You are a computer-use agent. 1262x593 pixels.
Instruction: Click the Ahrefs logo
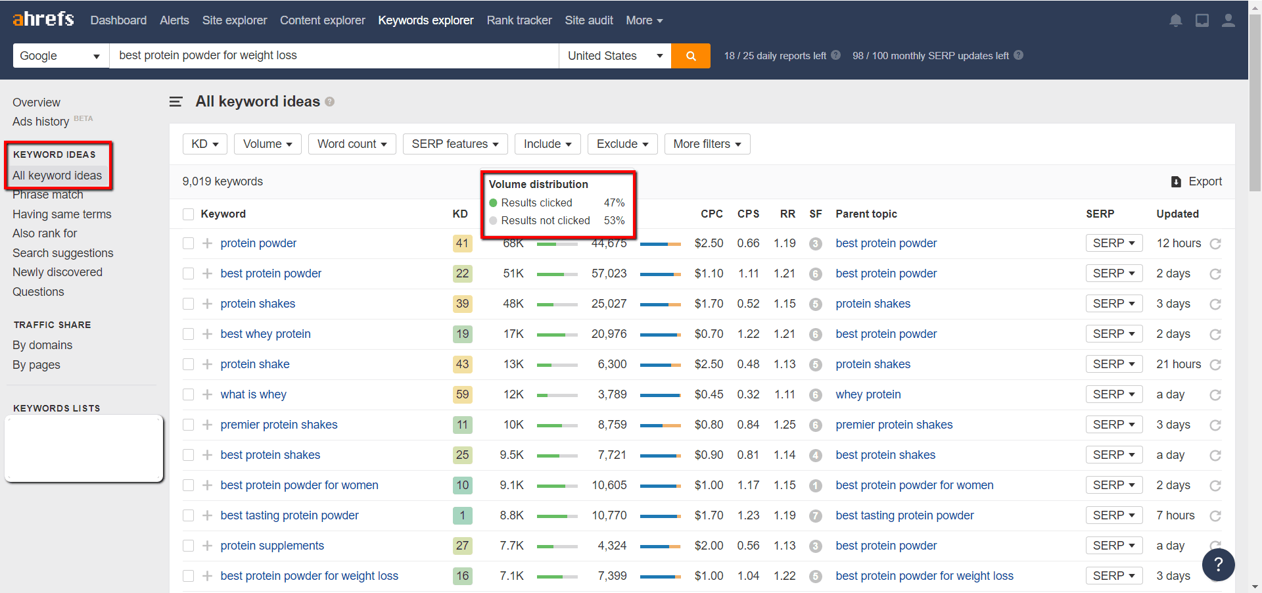tap(43, 19)
